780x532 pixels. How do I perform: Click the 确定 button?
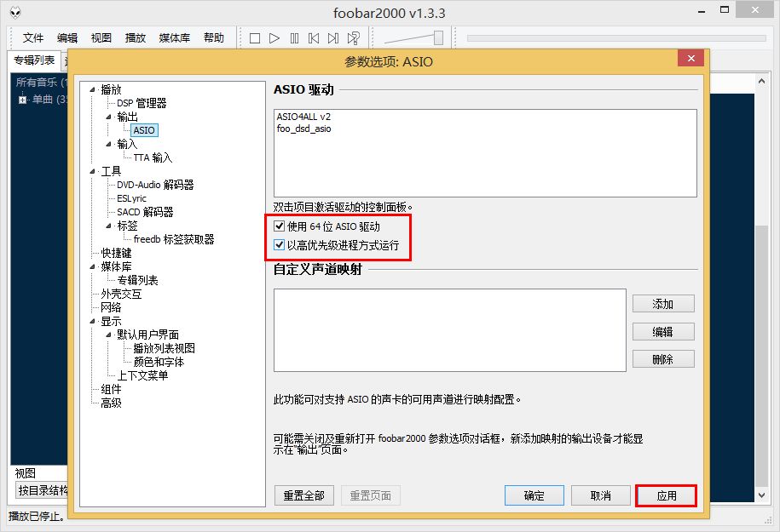tap(534, 495)
